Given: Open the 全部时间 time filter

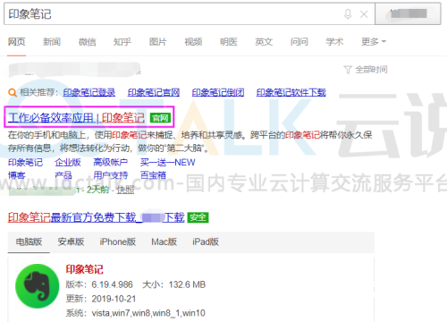Looking at the screenshot, I should coord(366,70).
